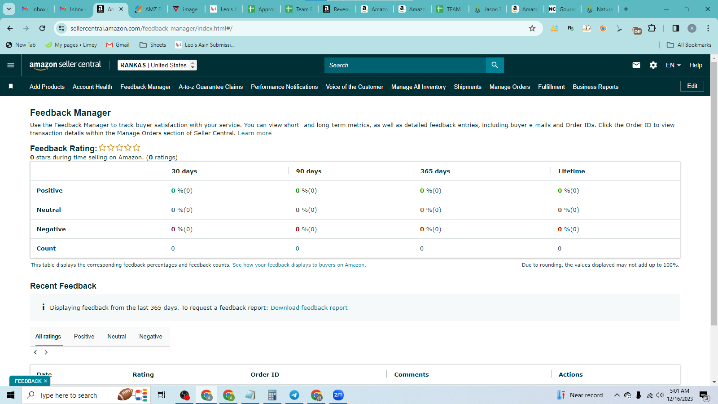Open the Calculator from the taskbar

[272, 395]
